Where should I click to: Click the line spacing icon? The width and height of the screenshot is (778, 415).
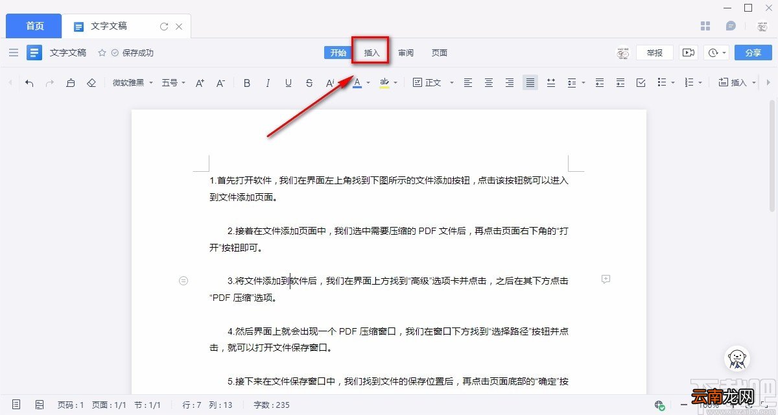[572, 82]
